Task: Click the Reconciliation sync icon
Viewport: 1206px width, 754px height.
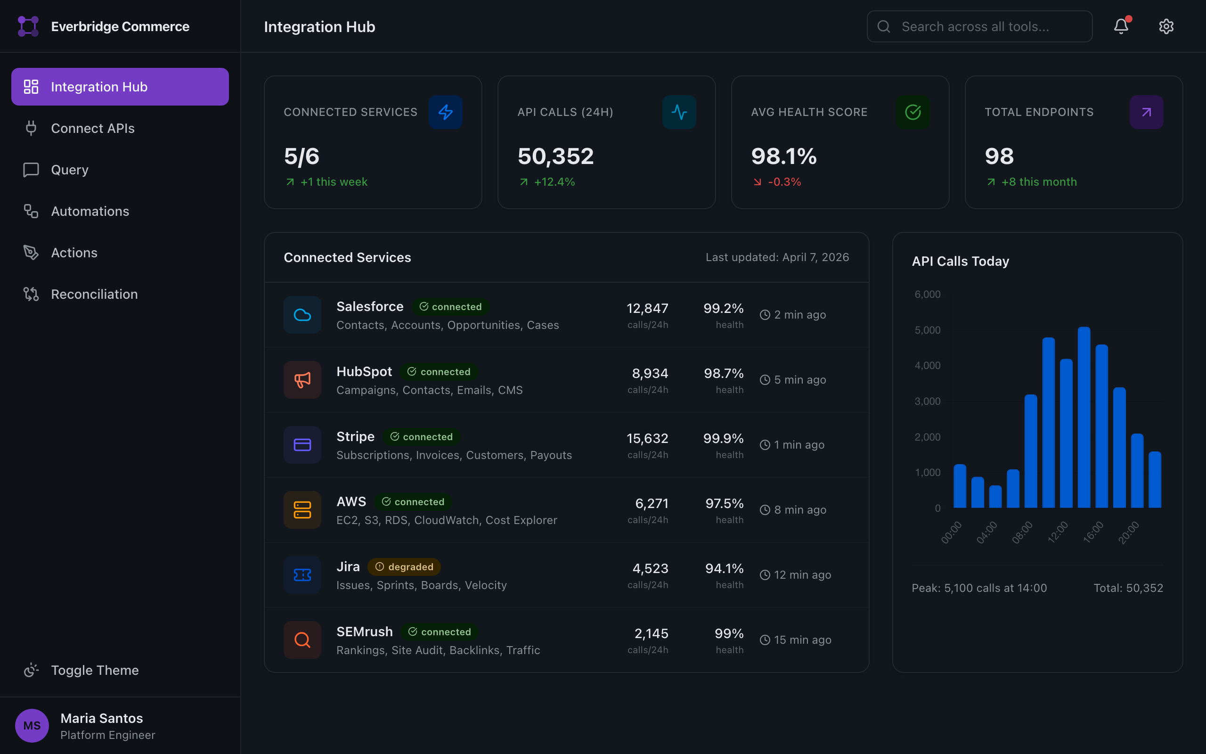Action: coord(31,294)
